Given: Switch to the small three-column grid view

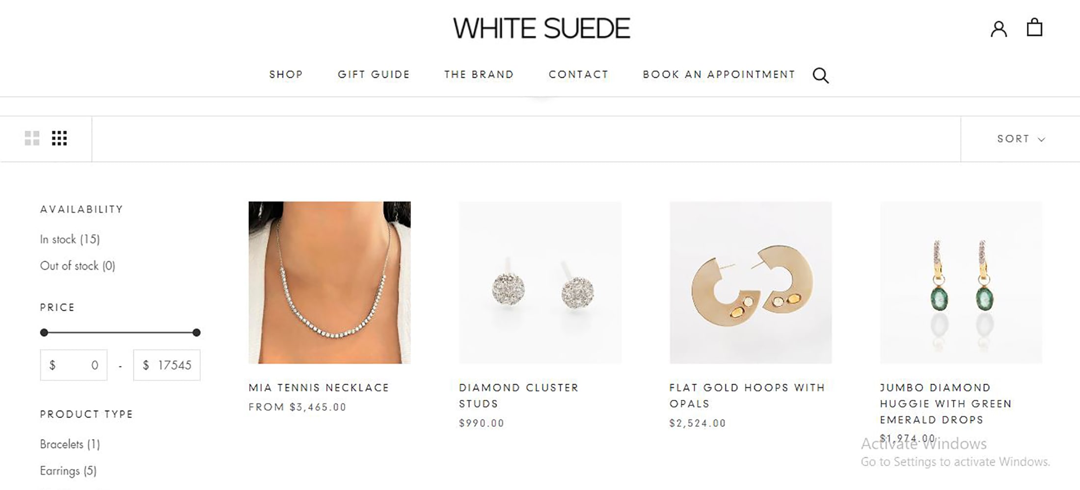Looking at the screenshot, I should click(59, 138).
